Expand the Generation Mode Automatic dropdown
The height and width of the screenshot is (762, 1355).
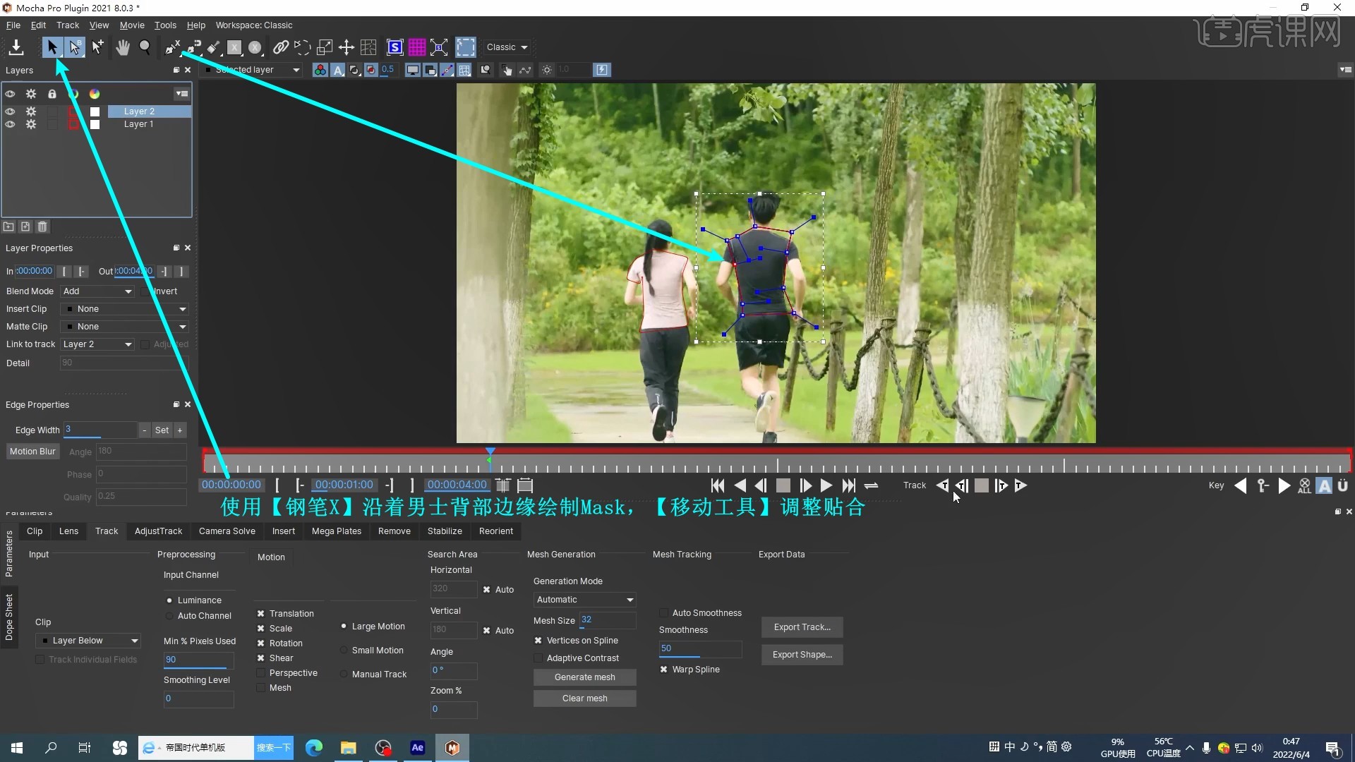pos(584,600)
